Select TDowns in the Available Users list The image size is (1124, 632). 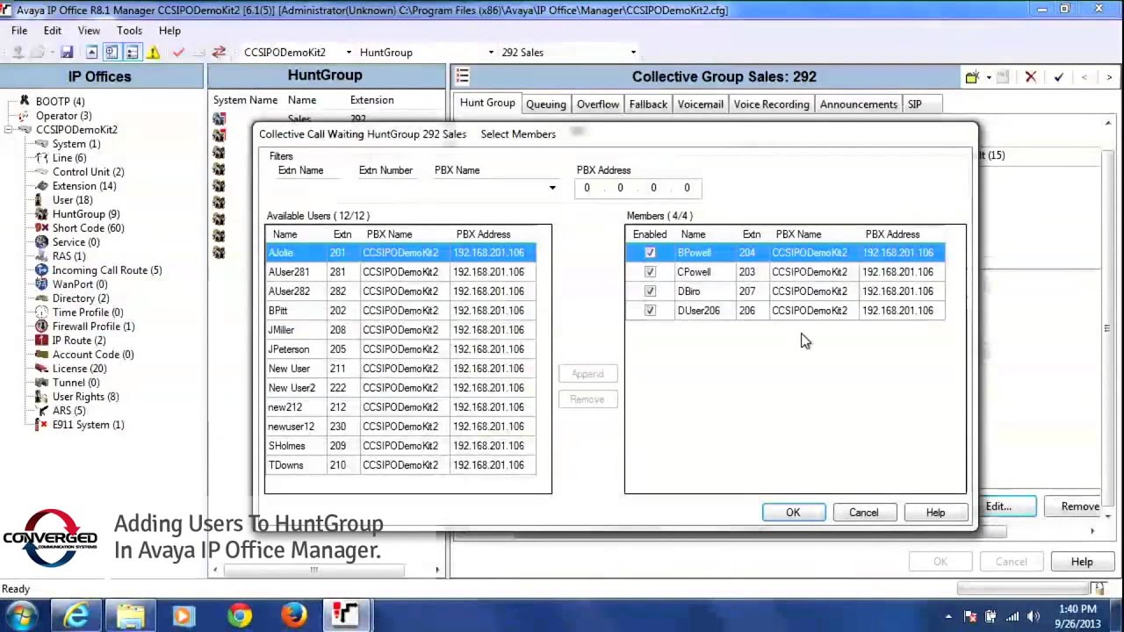pyautogui.click(x=400, y=465)
